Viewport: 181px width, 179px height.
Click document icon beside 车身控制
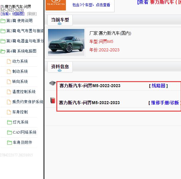pyautogui.click(x=9, y=112)
